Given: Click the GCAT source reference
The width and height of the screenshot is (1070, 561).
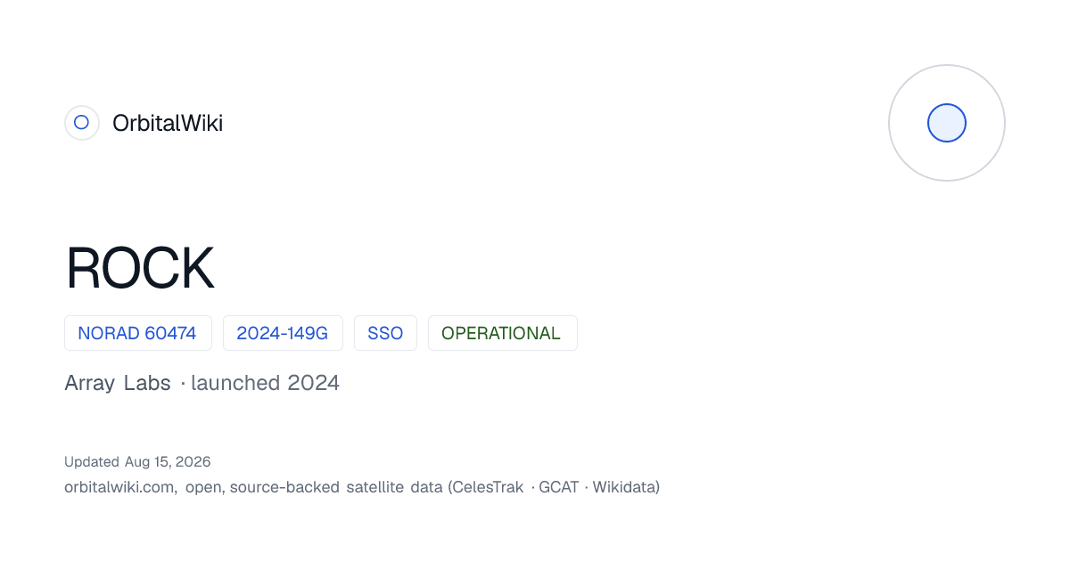Looking at the screenshot, I should (558, 487).
